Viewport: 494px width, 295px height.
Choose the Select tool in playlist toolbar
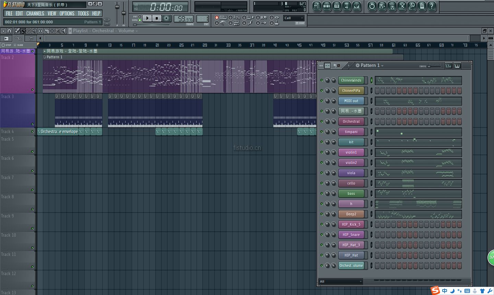point(52,31)
